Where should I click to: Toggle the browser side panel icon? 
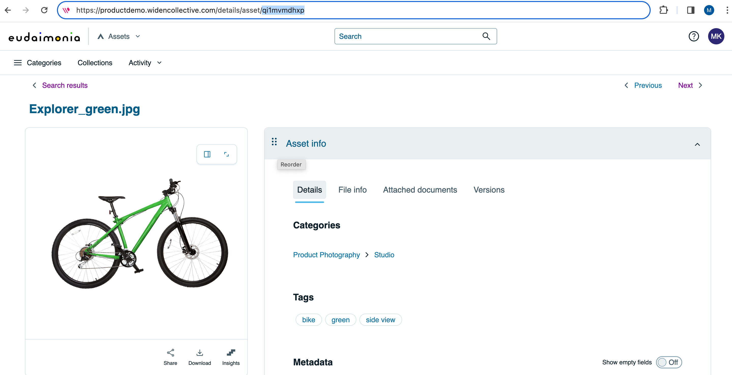[x=691, y=10]
